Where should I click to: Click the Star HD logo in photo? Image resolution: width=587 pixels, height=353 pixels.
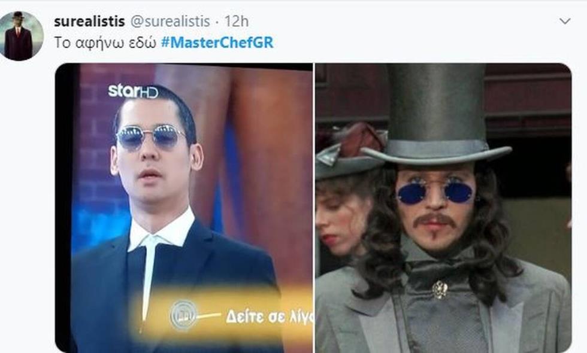pos(132,91)
